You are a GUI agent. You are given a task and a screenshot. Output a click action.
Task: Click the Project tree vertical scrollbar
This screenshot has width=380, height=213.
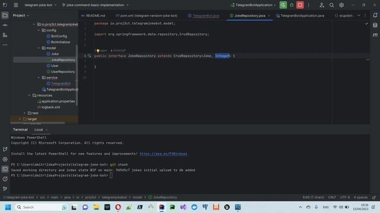coord(77,75)
